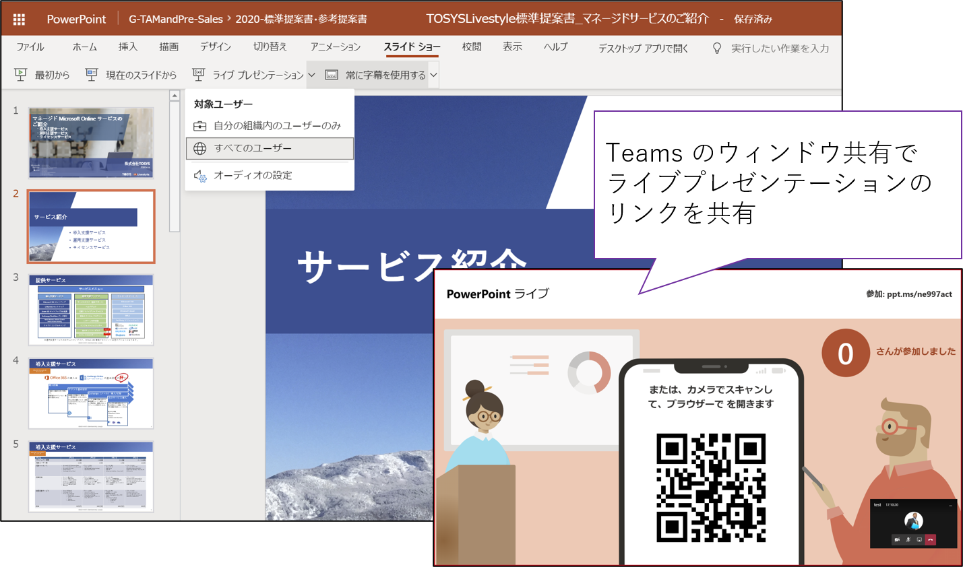The width and height of the screenshot is (963, 567).
Task: Click the globe icon beside すべてのユーザー
Action: pyautogui.click(x=200, y=148)
